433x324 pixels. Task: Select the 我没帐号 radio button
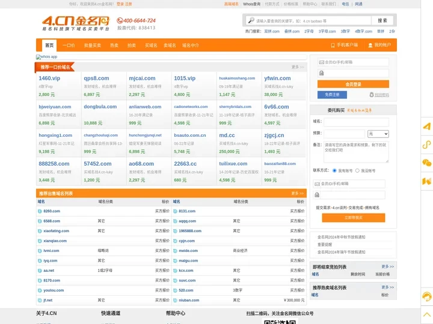coord(357,170)
